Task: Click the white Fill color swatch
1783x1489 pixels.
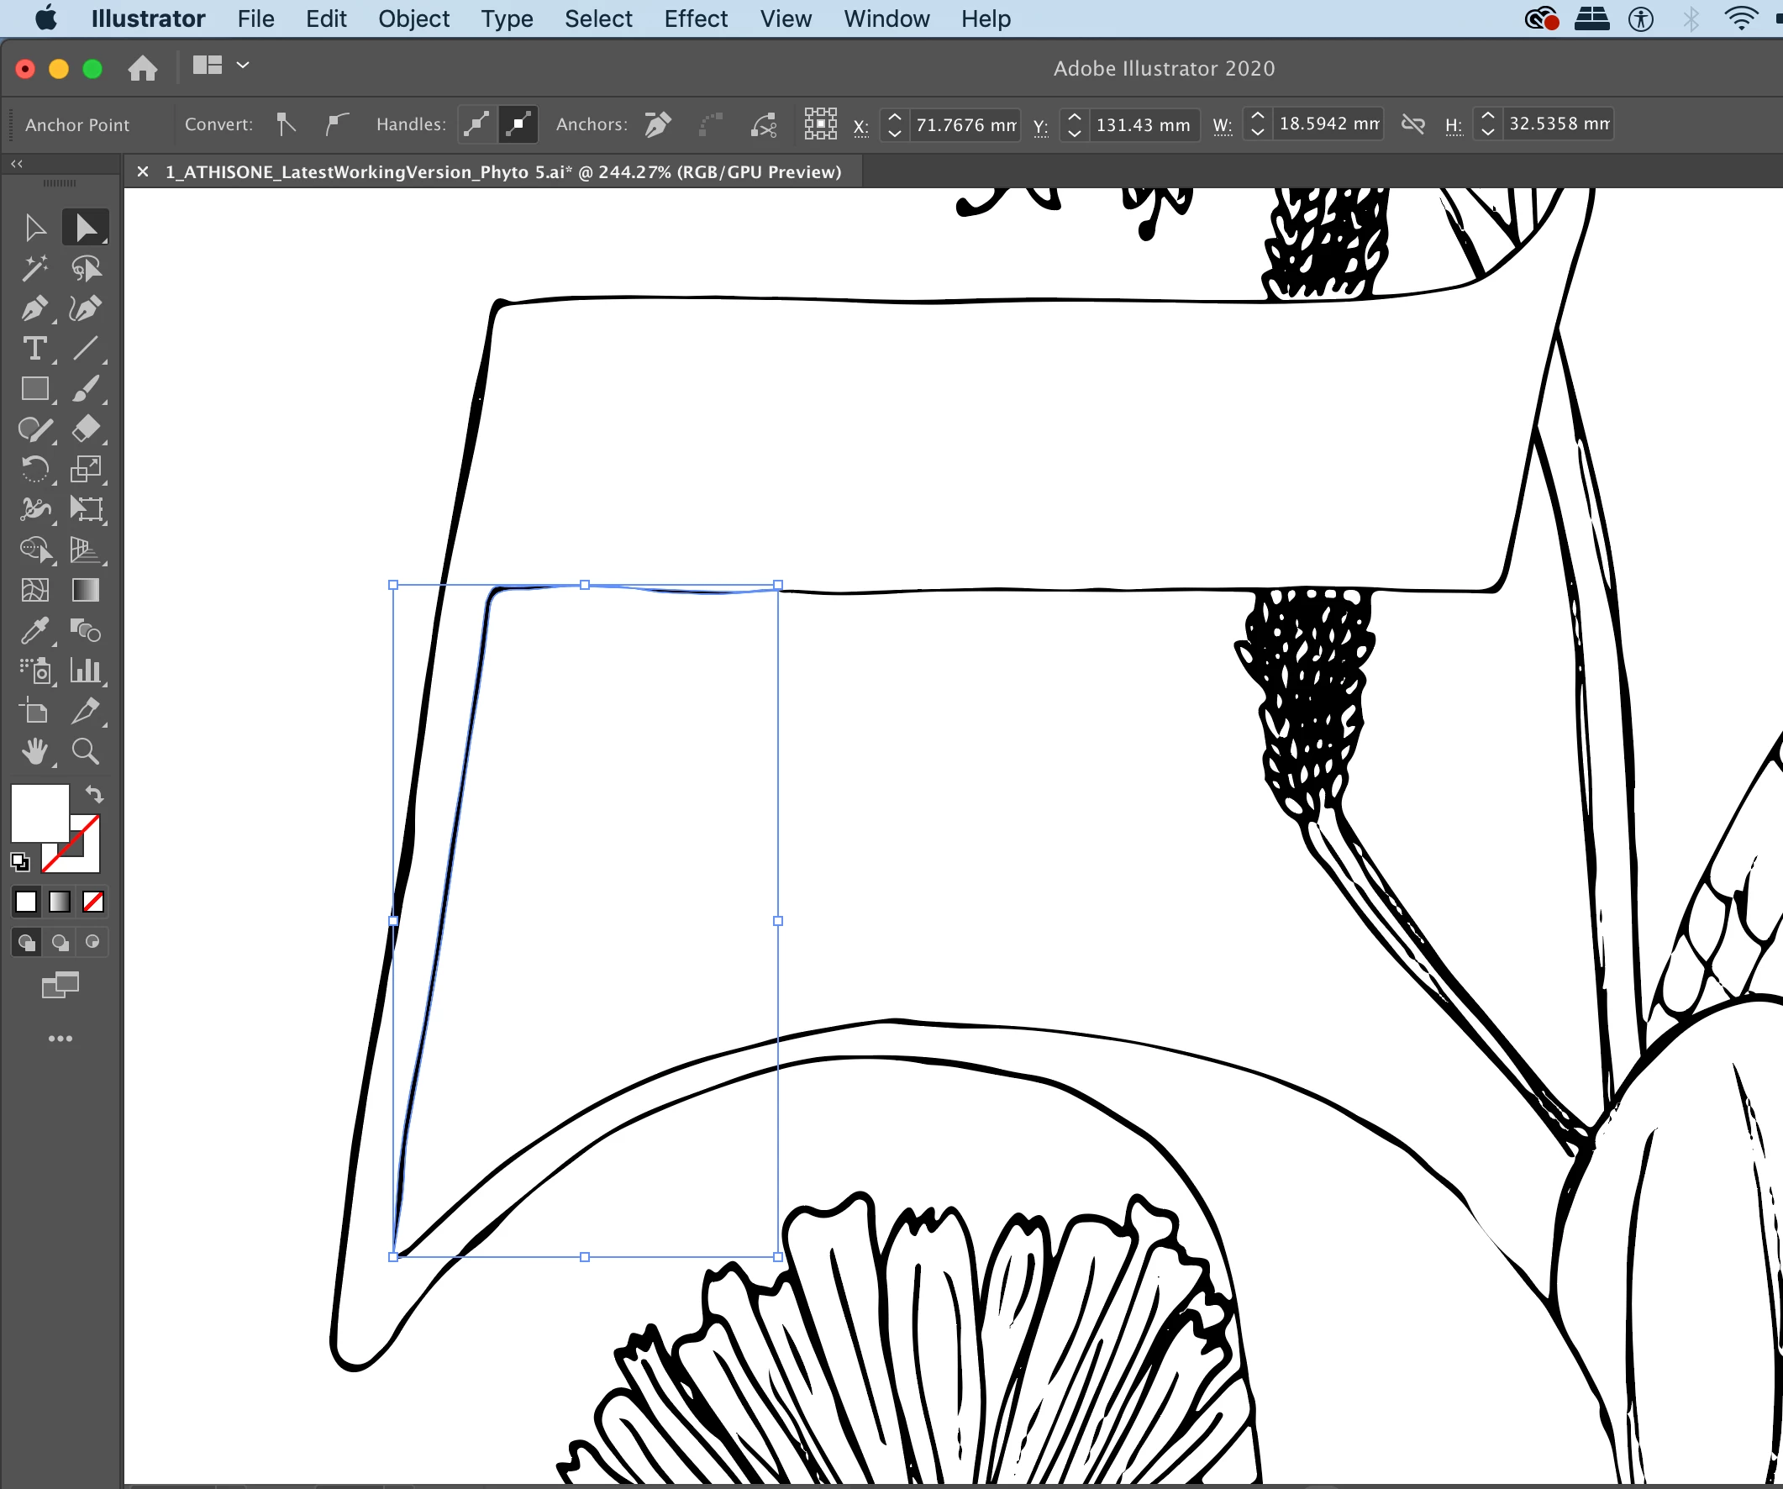Action: pyautogui.click(x=38, y=812)
